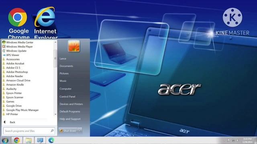This screenshot has height=144, width=257.
Task: Open Default Programs
Action: pyautogui.click(x=70, y=112)
